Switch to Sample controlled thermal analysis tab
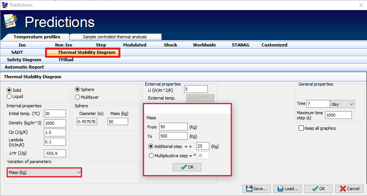Screen dimensions: 367x196 pos(115,37)
